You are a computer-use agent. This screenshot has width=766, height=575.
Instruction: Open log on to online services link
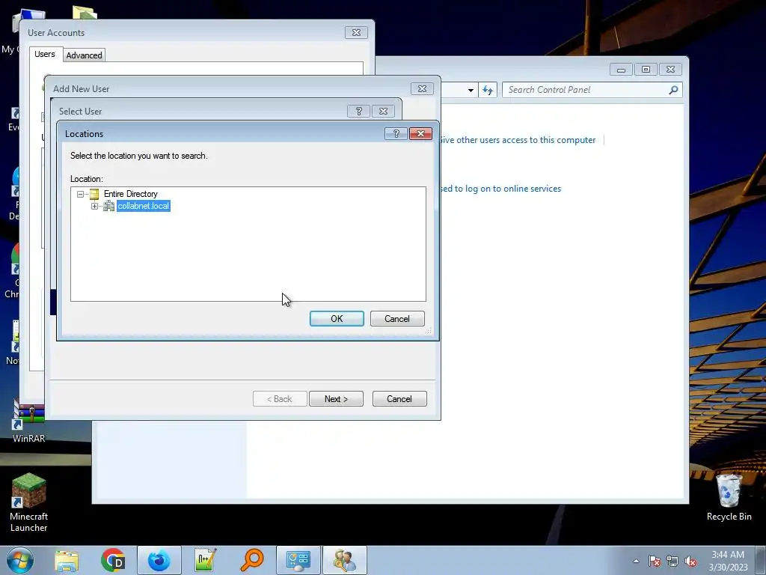(500, 189)
